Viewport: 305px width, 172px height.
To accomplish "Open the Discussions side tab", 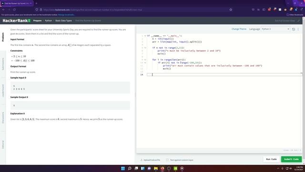I will pyautogui.click(x=3, y=118).
